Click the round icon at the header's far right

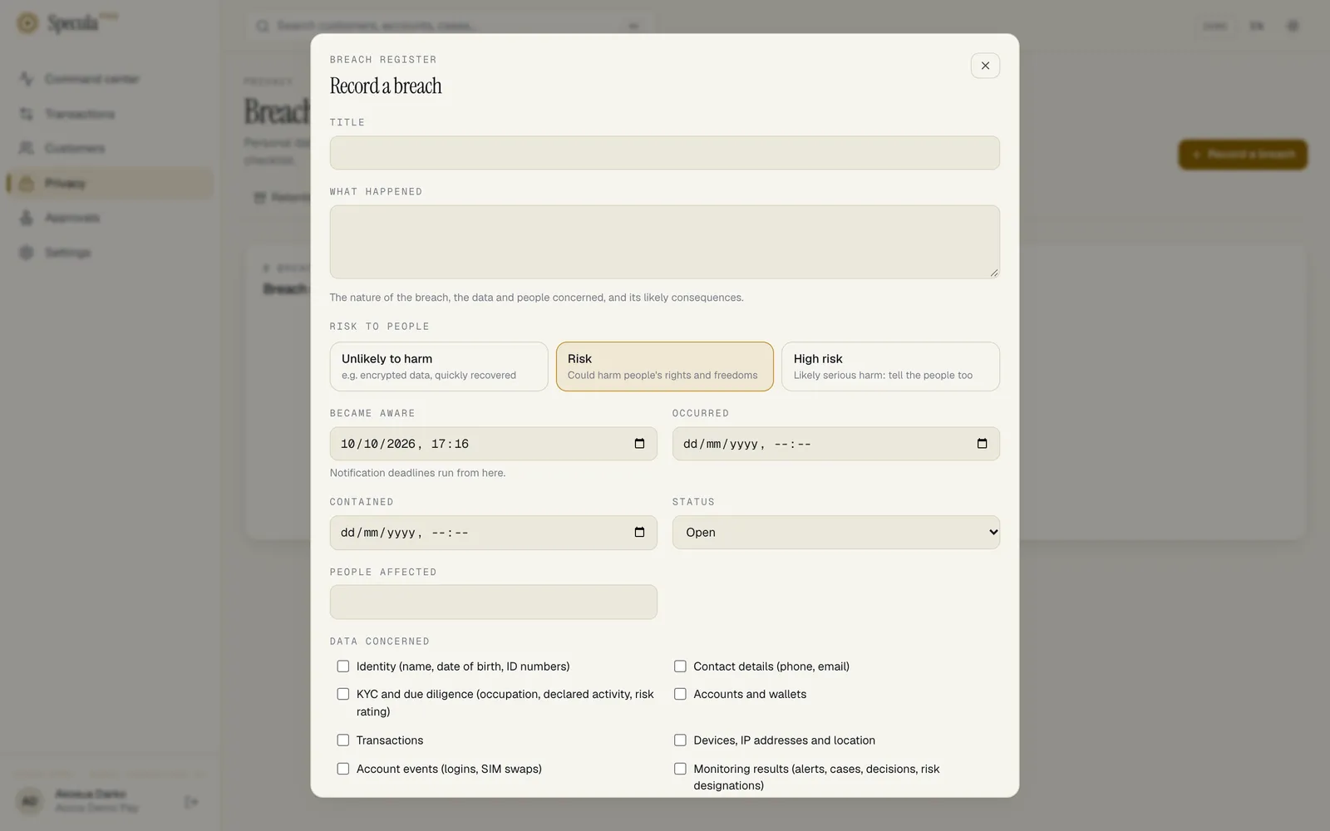pyautogui.click(x=1293, y=26)
